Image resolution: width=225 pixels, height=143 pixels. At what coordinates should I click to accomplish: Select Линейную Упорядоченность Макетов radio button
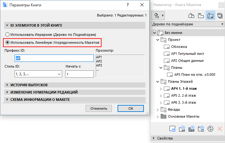coord(7,42)
